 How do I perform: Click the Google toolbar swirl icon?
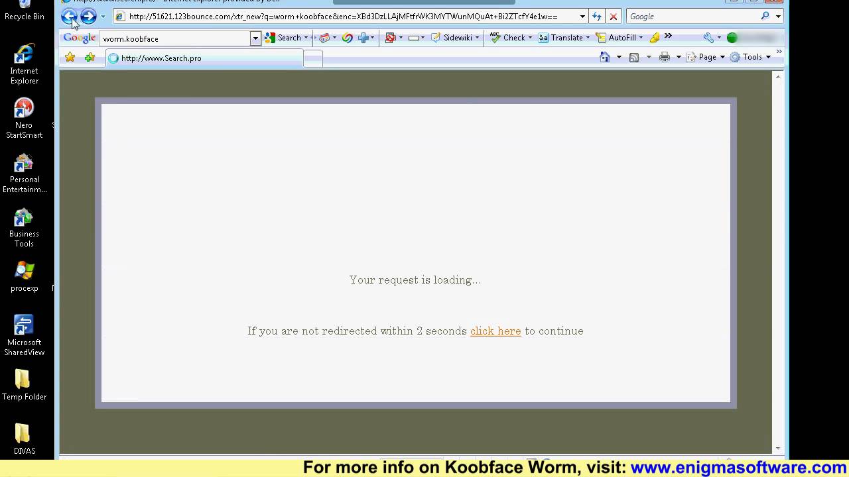(347, 38)
